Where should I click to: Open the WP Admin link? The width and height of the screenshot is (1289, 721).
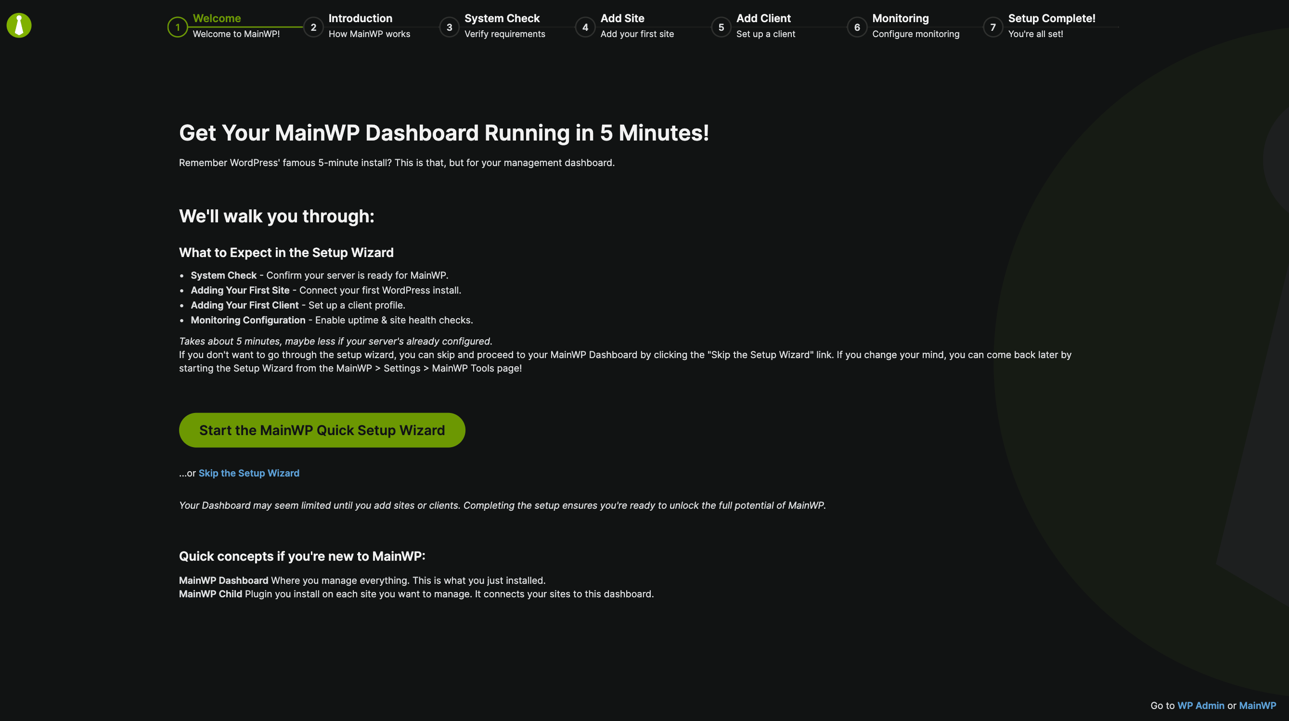pyautogui.click(x=1200, y=706)
